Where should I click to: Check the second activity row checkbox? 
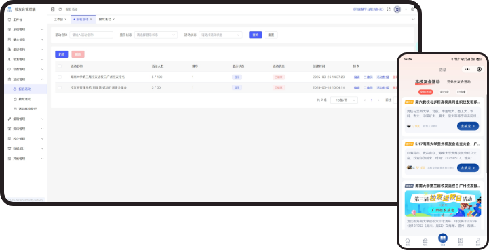pyautogui.click(x=60, y=87)
